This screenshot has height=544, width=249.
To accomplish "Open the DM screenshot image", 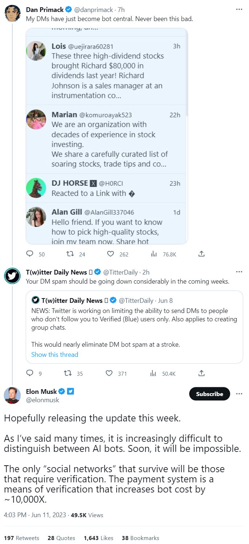I will [107, 136].
